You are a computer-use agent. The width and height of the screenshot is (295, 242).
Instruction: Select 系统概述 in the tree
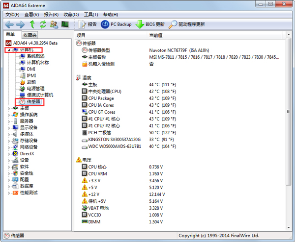[32, 56]
